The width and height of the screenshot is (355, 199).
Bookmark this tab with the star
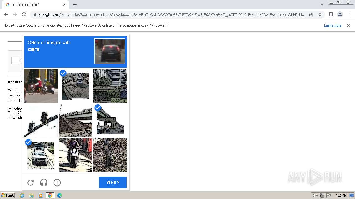pos(320,14)
